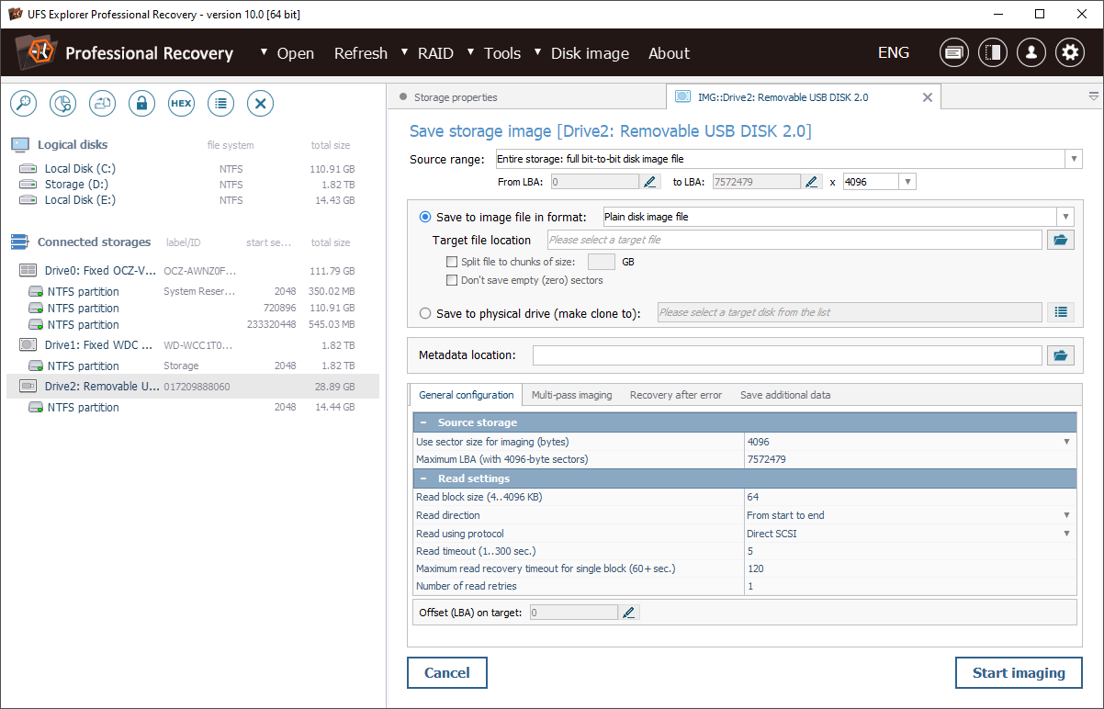The height and width of the screenshot is (709, 1104).
Task: Open the Read direction dropdown
Action: pyautogui.click(x=1066, y=515)
